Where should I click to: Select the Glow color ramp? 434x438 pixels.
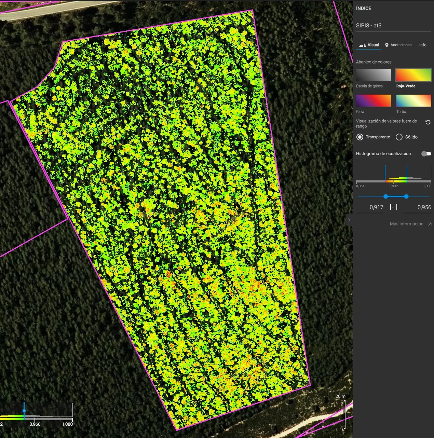click(373, 101)
